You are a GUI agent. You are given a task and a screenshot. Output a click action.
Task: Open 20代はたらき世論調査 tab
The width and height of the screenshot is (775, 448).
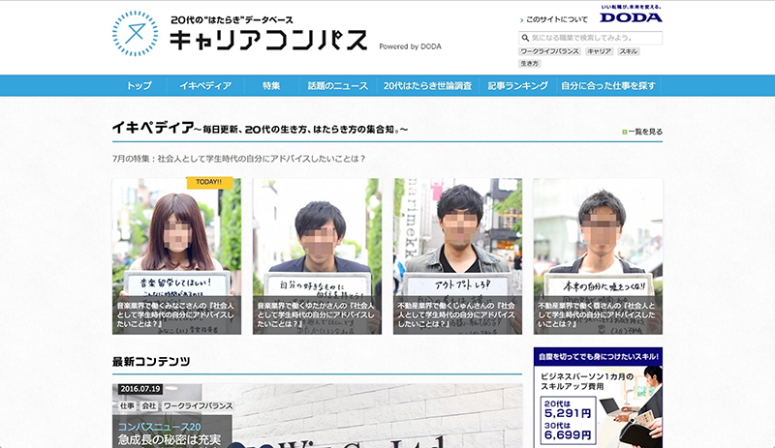point(427,85)
